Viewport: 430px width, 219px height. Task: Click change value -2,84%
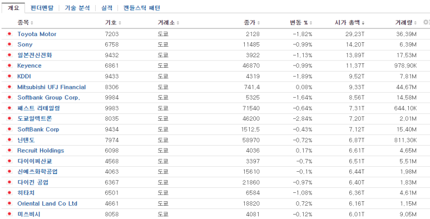point(302,119)
